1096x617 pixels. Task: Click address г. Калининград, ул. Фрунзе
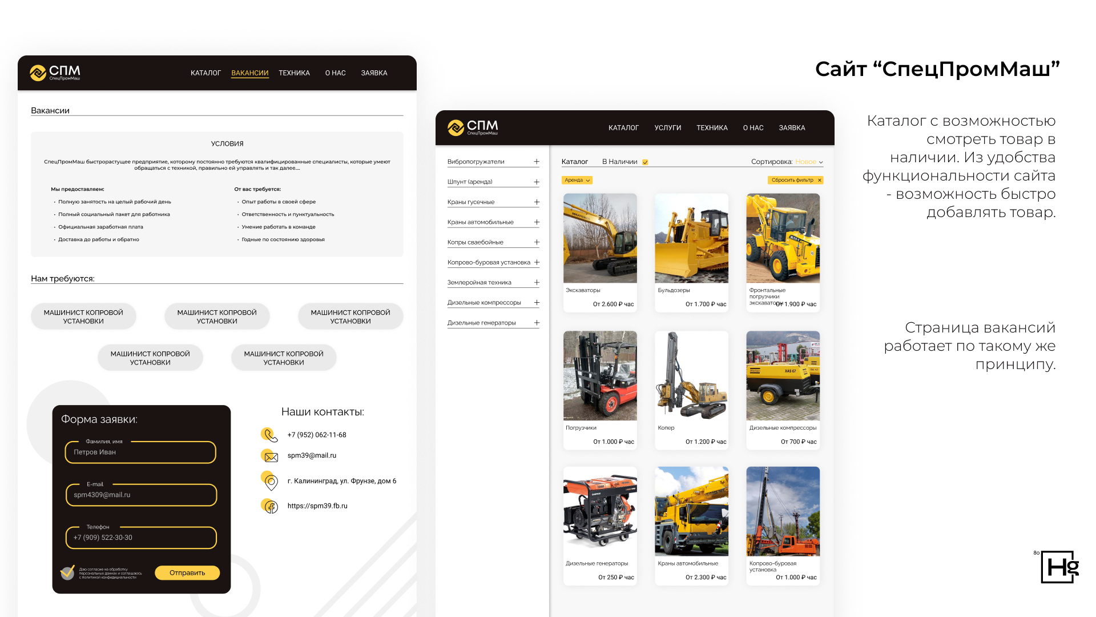341,481
